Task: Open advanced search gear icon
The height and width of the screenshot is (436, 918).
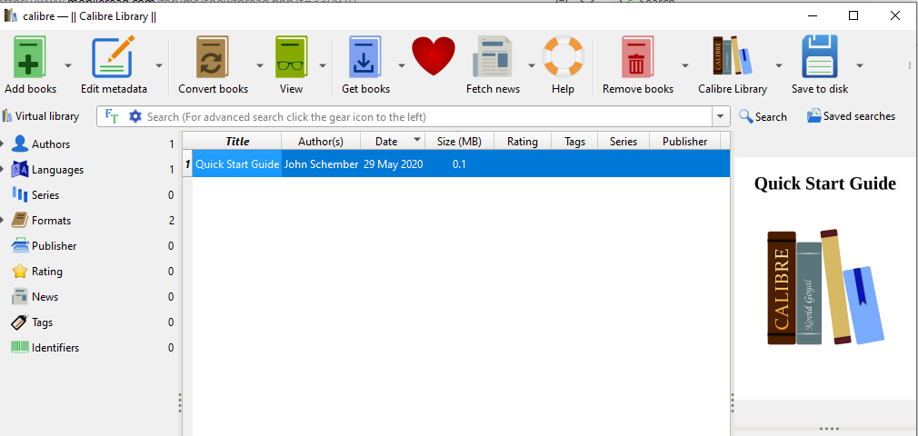Action: point(135,116)
